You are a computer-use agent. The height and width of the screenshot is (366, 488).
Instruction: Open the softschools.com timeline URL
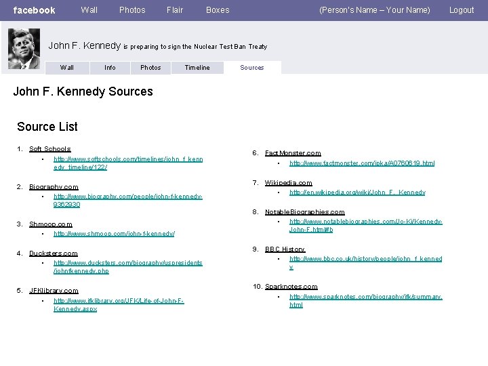[128, 163]
